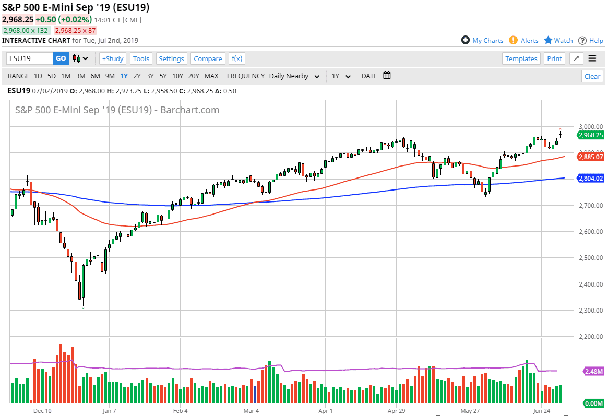Click the Clear link

point(592,76)
